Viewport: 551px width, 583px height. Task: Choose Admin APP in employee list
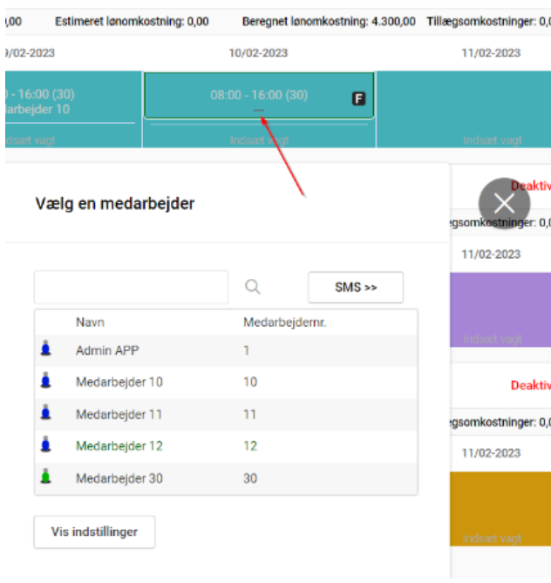click(107, 350)
